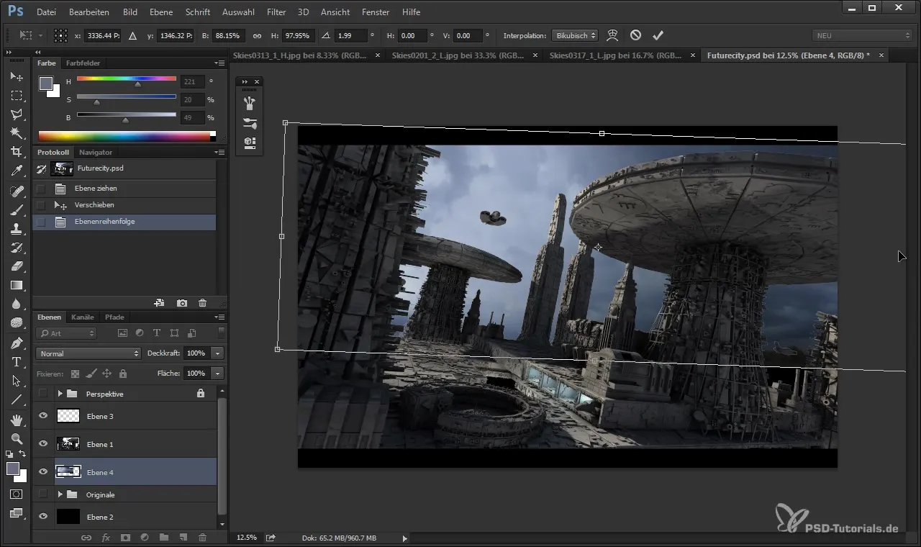Add a layer mask
921x547 pixels.
pos(124,537)
